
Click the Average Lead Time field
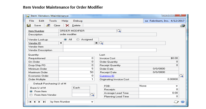point(159,93)
